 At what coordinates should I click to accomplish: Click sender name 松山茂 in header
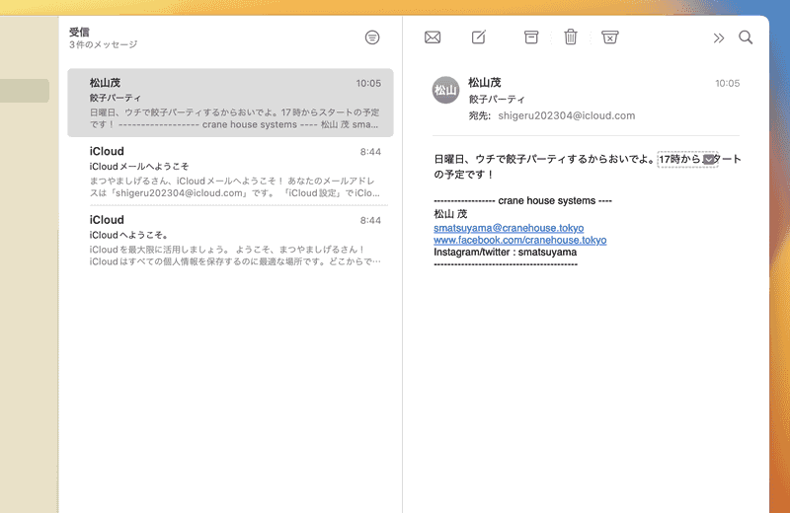[x=484, y=83]
